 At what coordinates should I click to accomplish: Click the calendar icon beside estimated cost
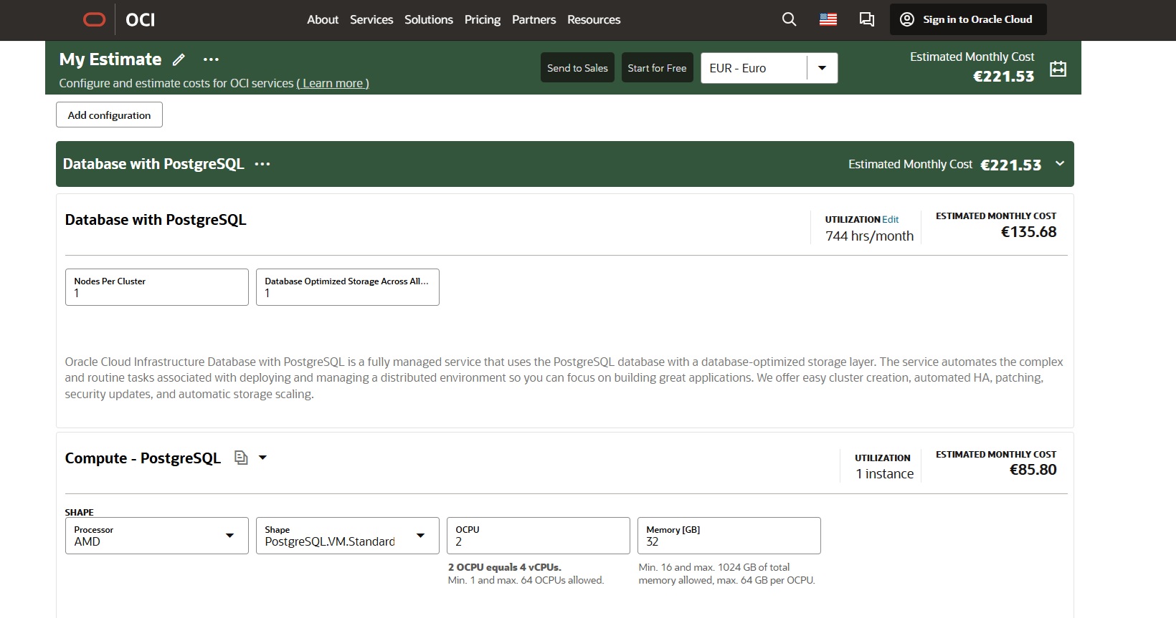click(x=1058, y=69)
